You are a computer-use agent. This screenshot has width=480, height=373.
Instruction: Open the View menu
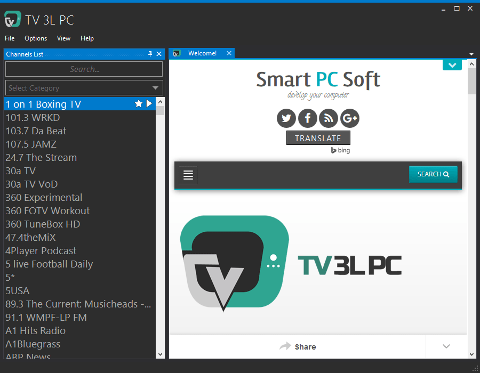(63, 38)
